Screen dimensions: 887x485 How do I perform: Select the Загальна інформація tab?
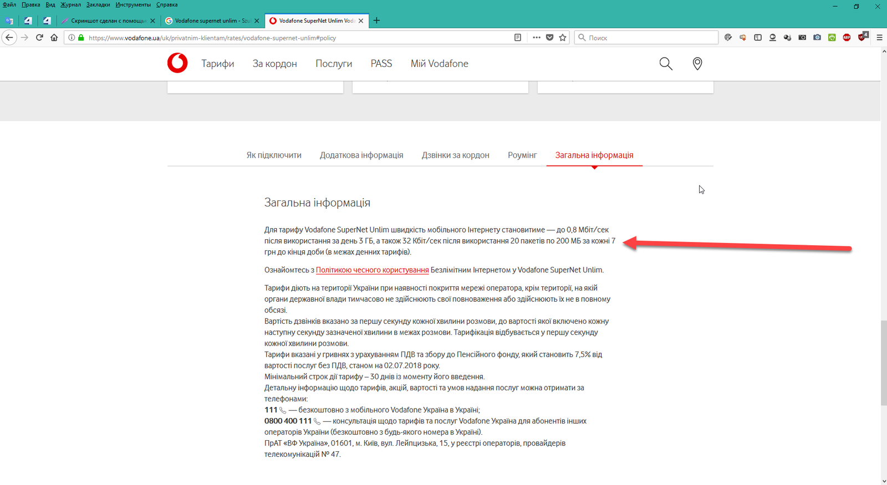594,155
